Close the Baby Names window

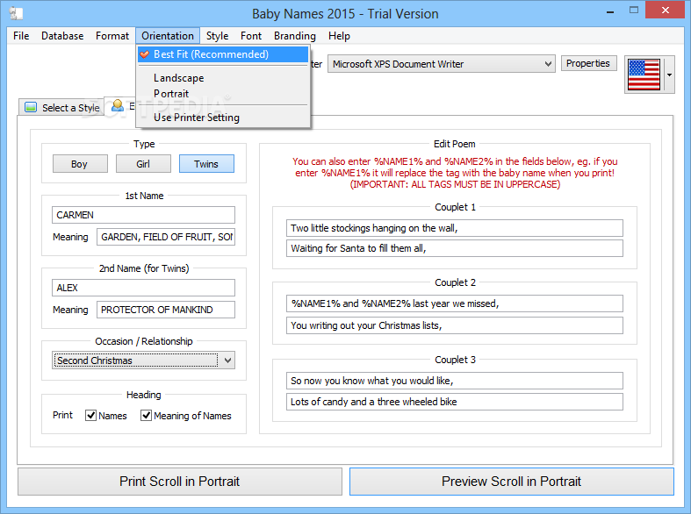[x=665, y=11]
